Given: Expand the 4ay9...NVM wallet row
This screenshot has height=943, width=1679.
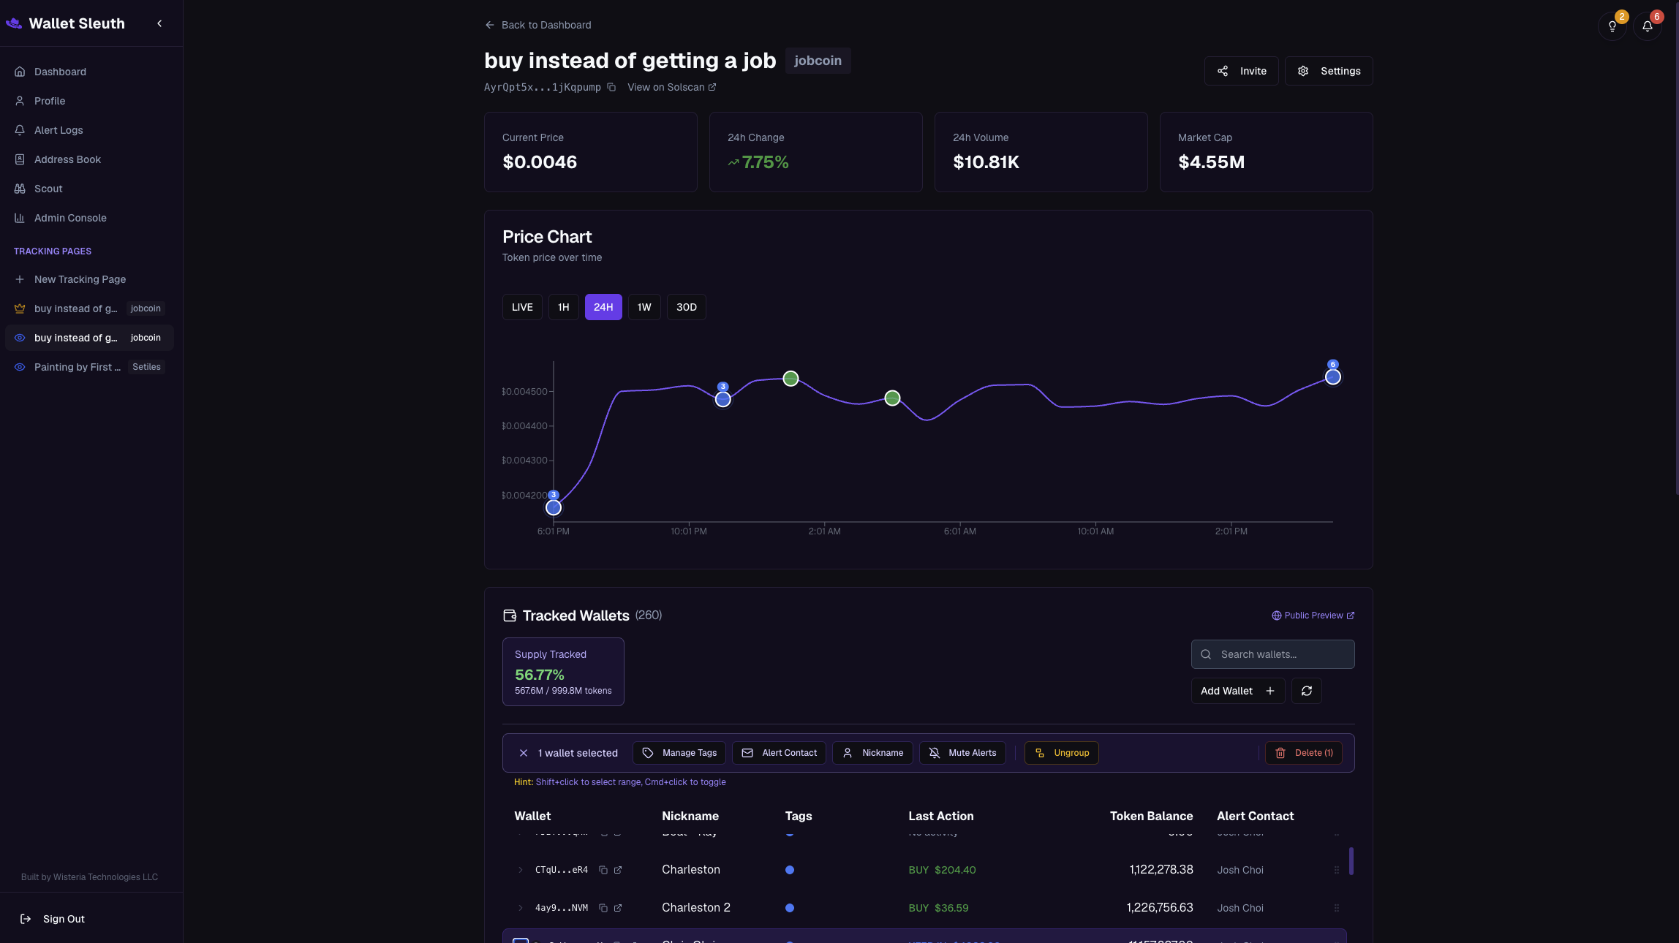Looking at the screenshot, I should (x=521, y=908).
